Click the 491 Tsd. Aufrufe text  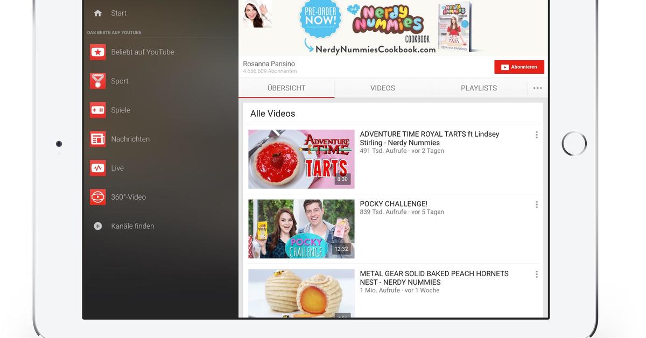383,151
